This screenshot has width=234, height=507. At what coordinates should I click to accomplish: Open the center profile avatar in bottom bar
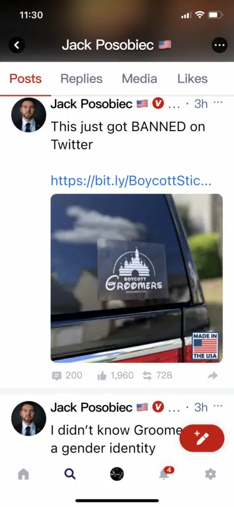(117, 474)
